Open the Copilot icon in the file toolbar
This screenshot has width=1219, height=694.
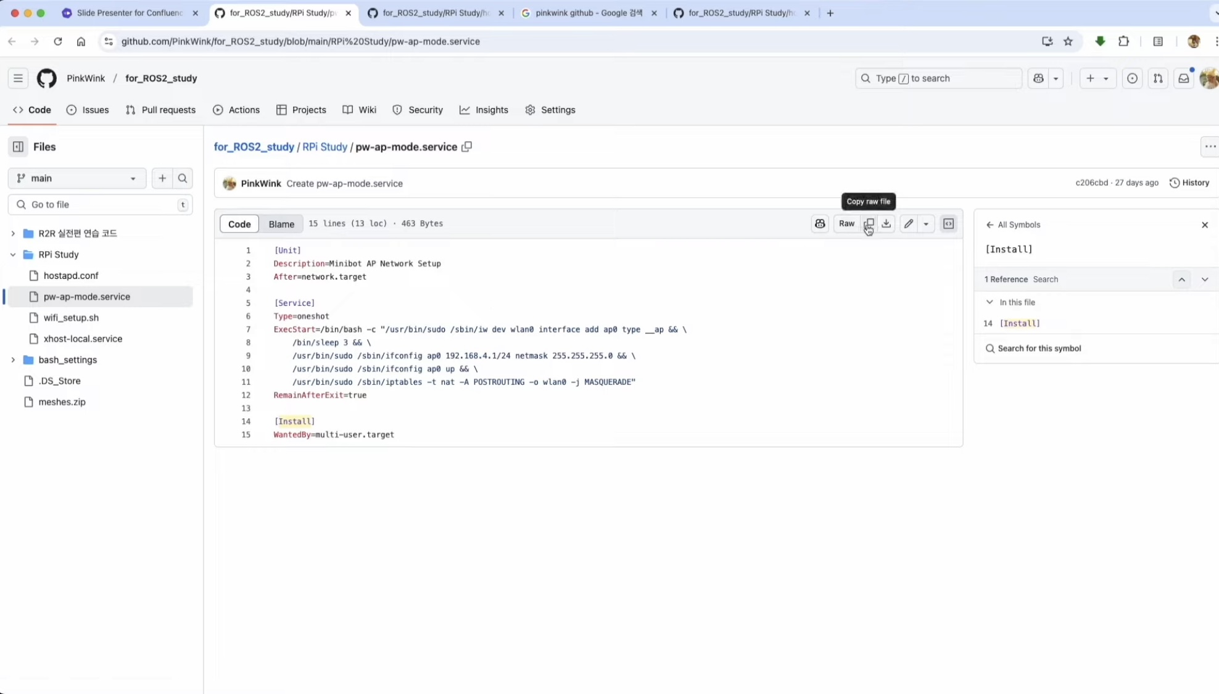[819, 223]
